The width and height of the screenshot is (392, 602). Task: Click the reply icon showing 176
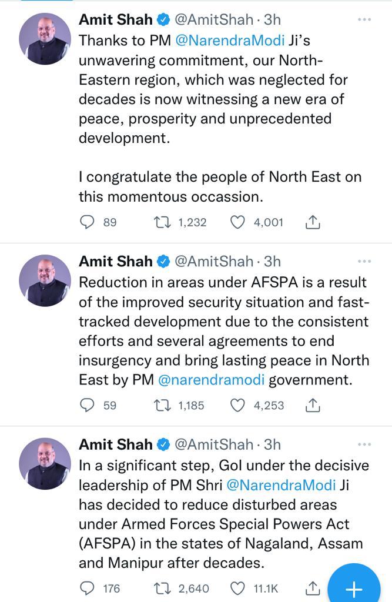click(x=86, y=587)
